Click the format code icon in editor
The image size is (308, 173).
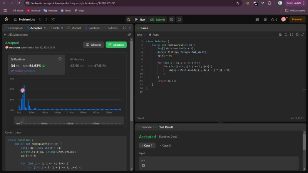[280, 35]
